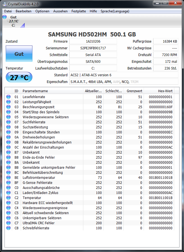Click the Aktueller column header

point(93,91)
